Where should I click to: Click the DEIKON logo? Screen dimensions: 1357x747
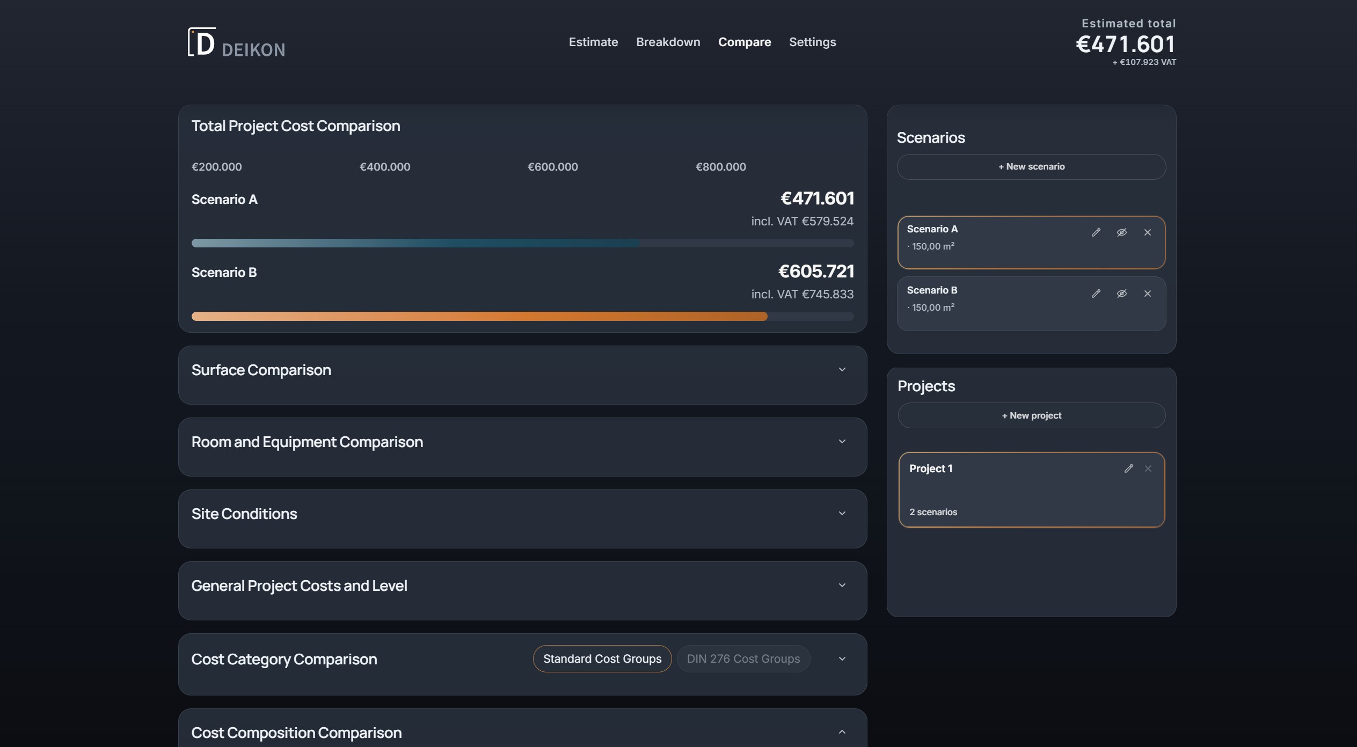coord(236,42)
